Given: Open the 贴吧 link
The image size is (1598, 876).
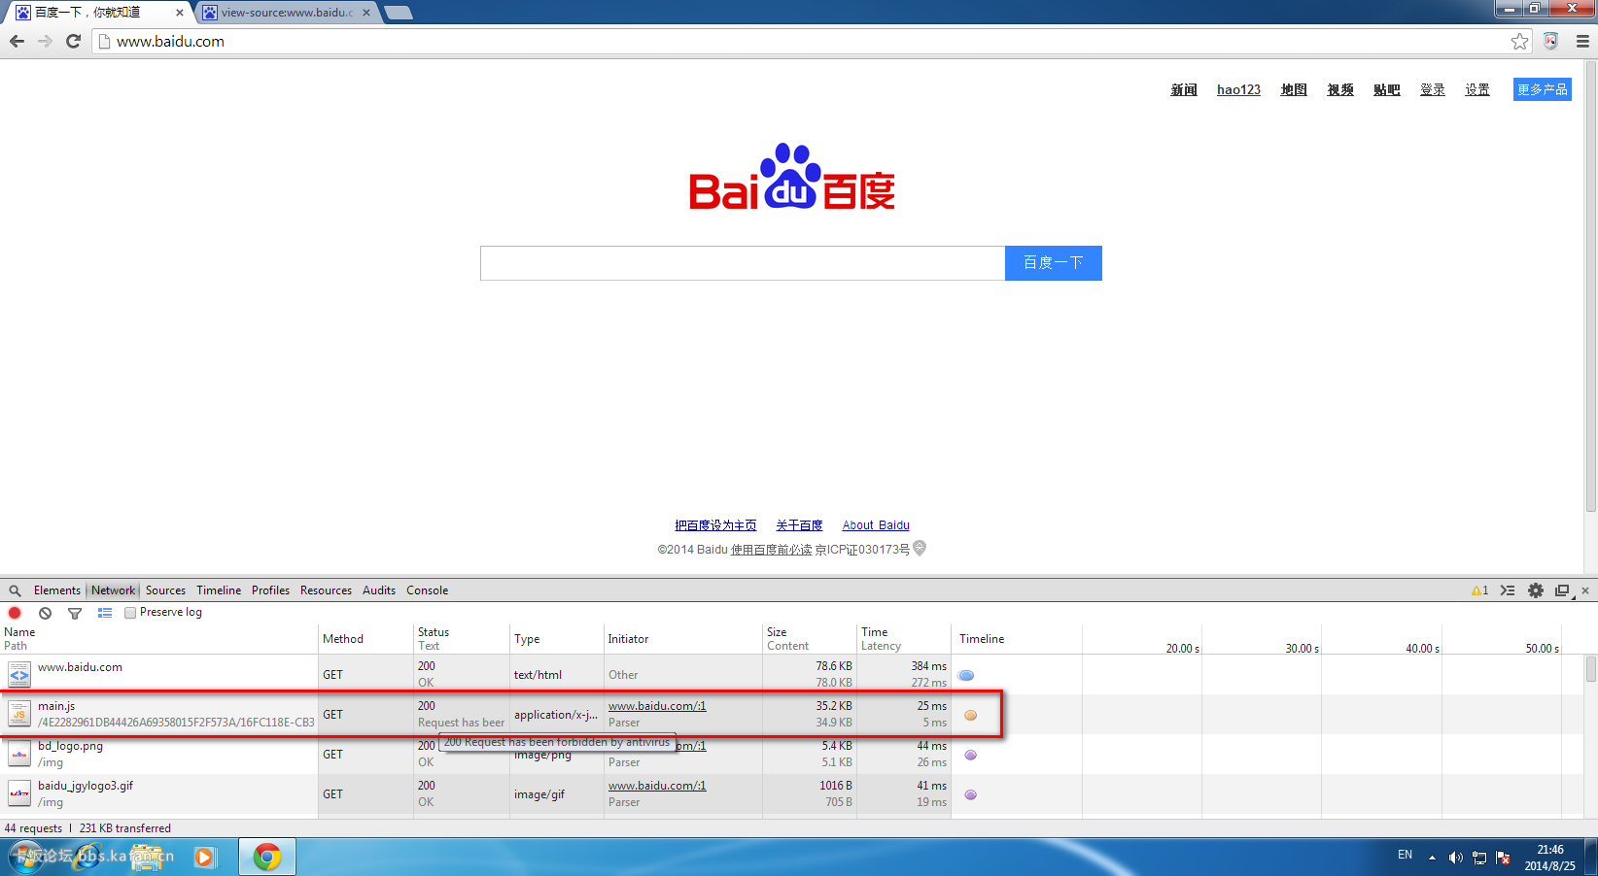Looking at the screenshot, I should [1387, 89].
